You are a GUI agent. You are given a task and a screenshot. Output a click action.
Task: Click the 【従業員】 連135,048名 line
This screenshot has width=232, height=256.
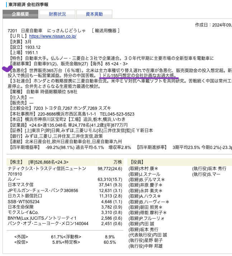68,125
